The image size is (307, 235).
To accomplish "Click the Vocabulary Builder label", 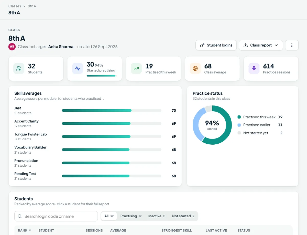I will [x=30, y=147].
